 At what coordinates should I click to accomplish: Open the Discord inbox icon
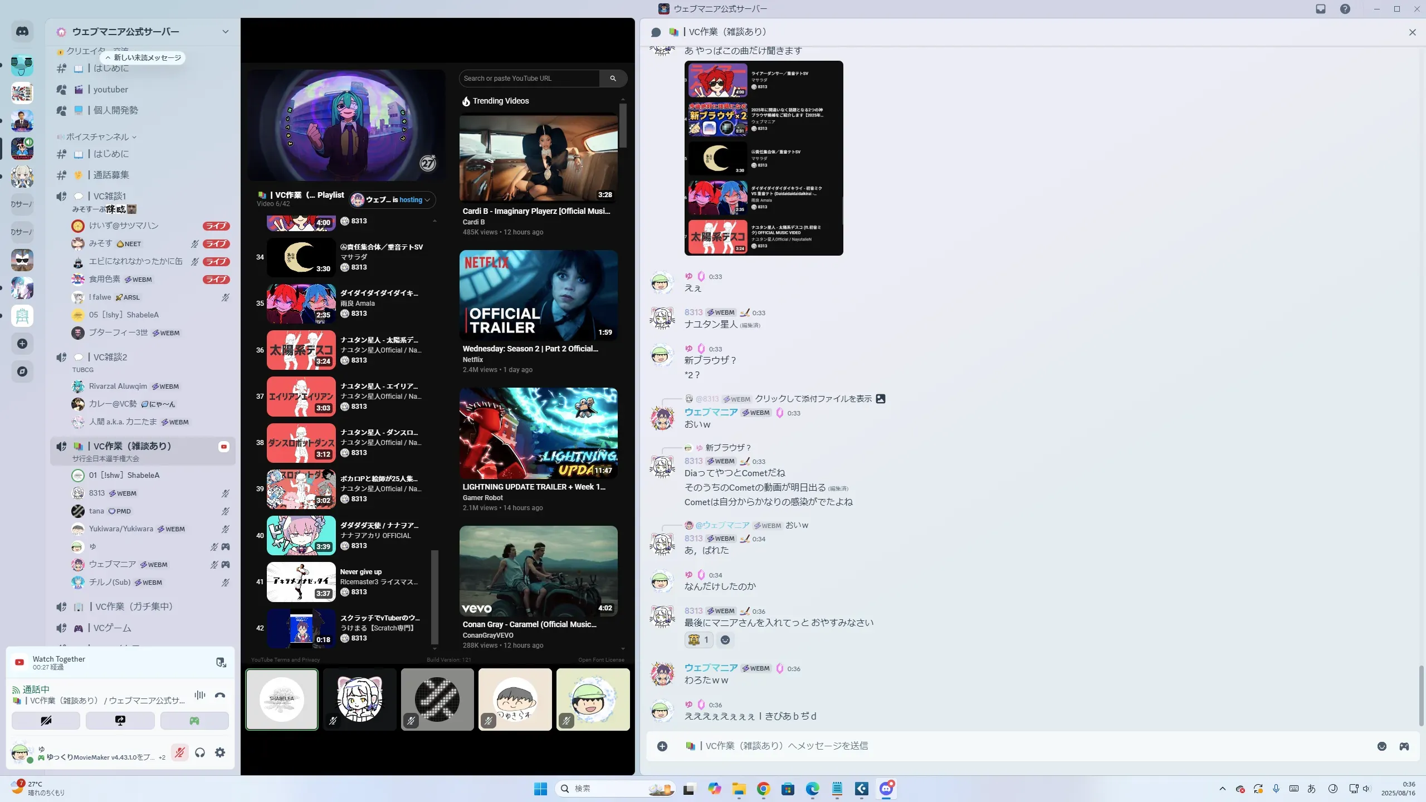click(x=1321, y=9)
